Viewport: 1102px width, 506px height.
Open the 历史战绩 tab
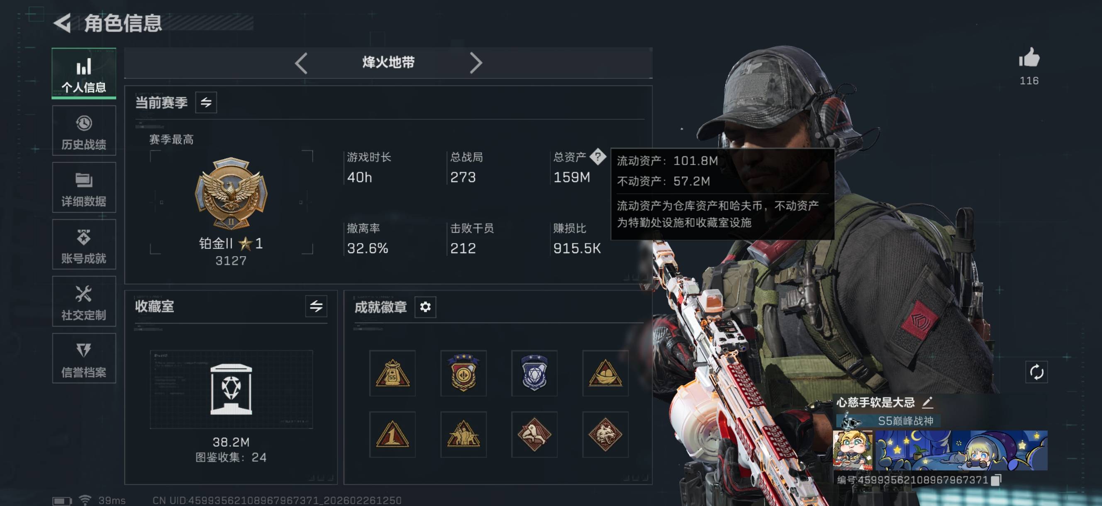click(x=84, y=131)
